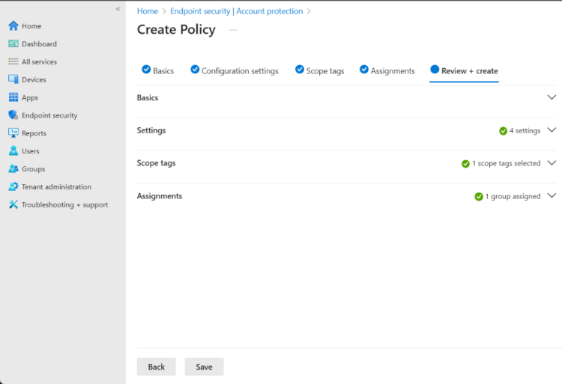Viewport: 562px width, 384px height.
Task: Click the All services list icon
Action: (x=13, y=61)
